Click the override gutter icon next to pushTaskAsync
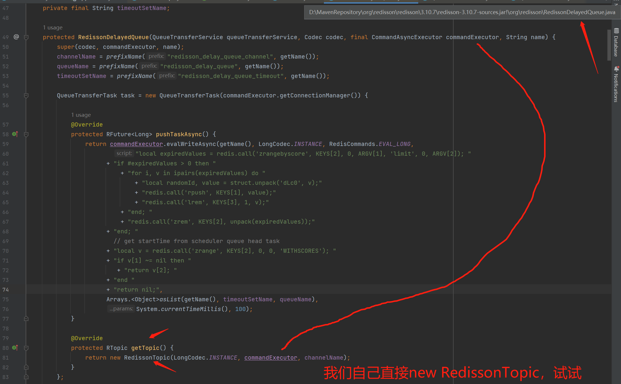 [15, 134]
